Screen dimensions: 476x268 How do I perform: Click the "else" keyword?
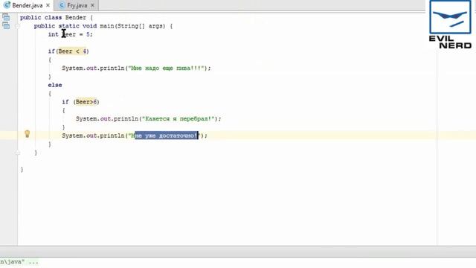point(55,85)
